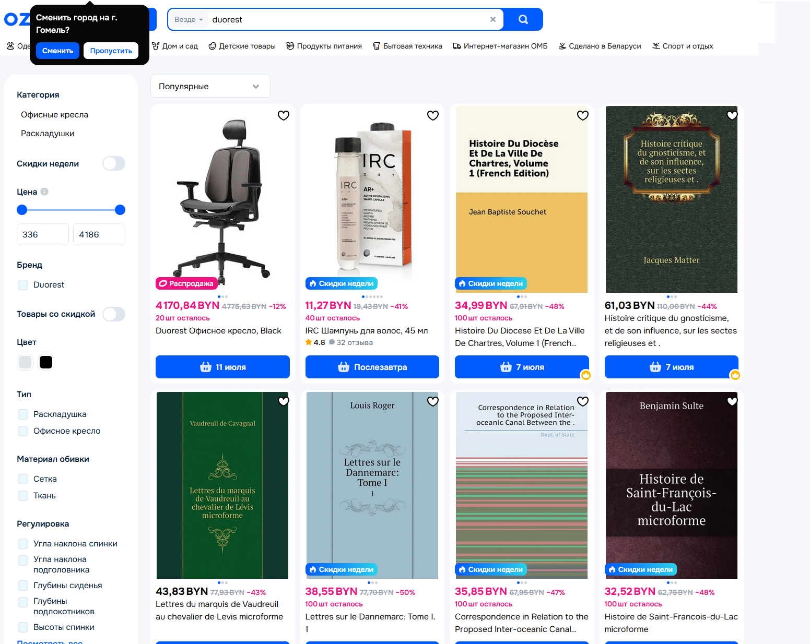This screenshot has width=810, height=644.
Task: Select the Офисные кресла category link
Action: click(54, 115)
